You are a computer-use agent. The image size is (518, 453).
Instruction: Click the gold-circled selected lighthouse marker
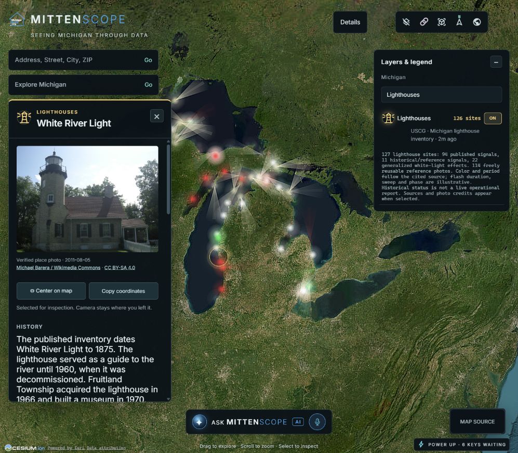218,256
